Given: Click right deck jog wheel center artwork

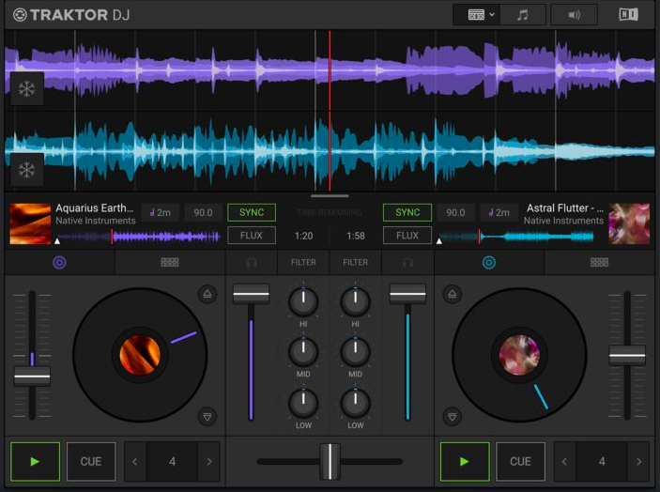Looking at the screenshot, I should tap(519, 355).
